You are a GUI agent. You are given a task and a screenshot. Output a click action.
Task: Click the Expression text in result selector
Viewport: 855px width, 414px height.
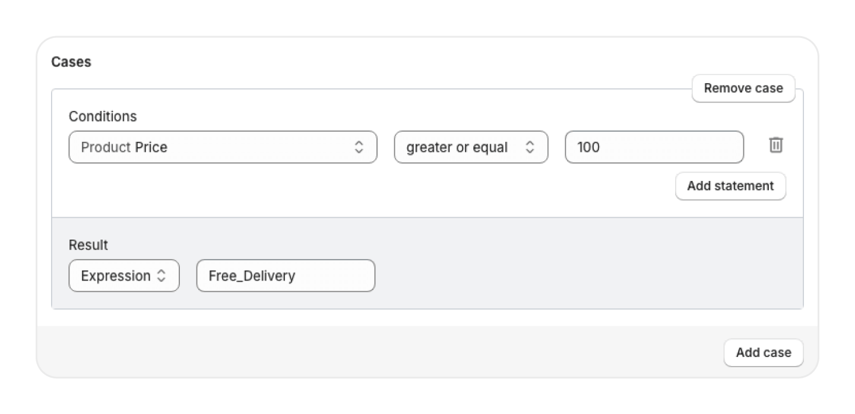pos(115,276)
